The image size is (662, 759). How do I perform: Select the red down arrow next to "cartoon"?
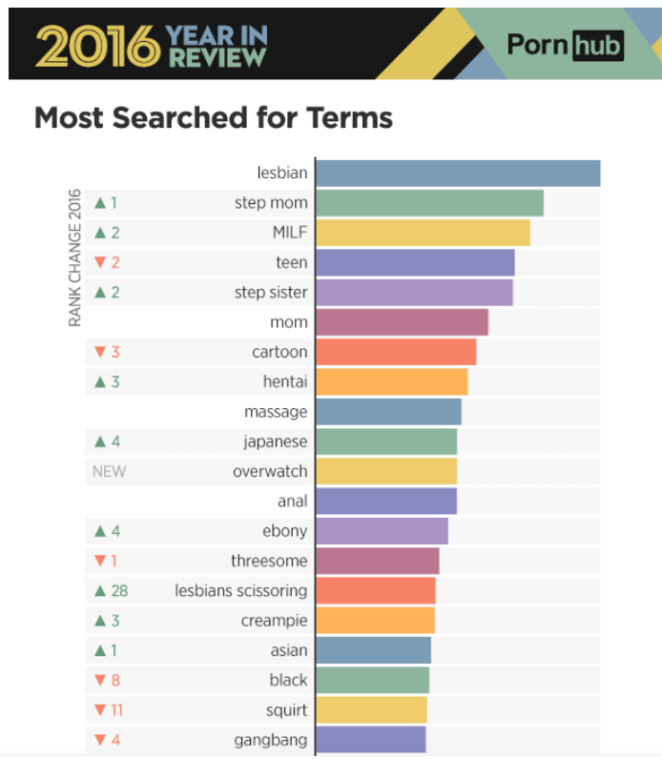(99, 353)
